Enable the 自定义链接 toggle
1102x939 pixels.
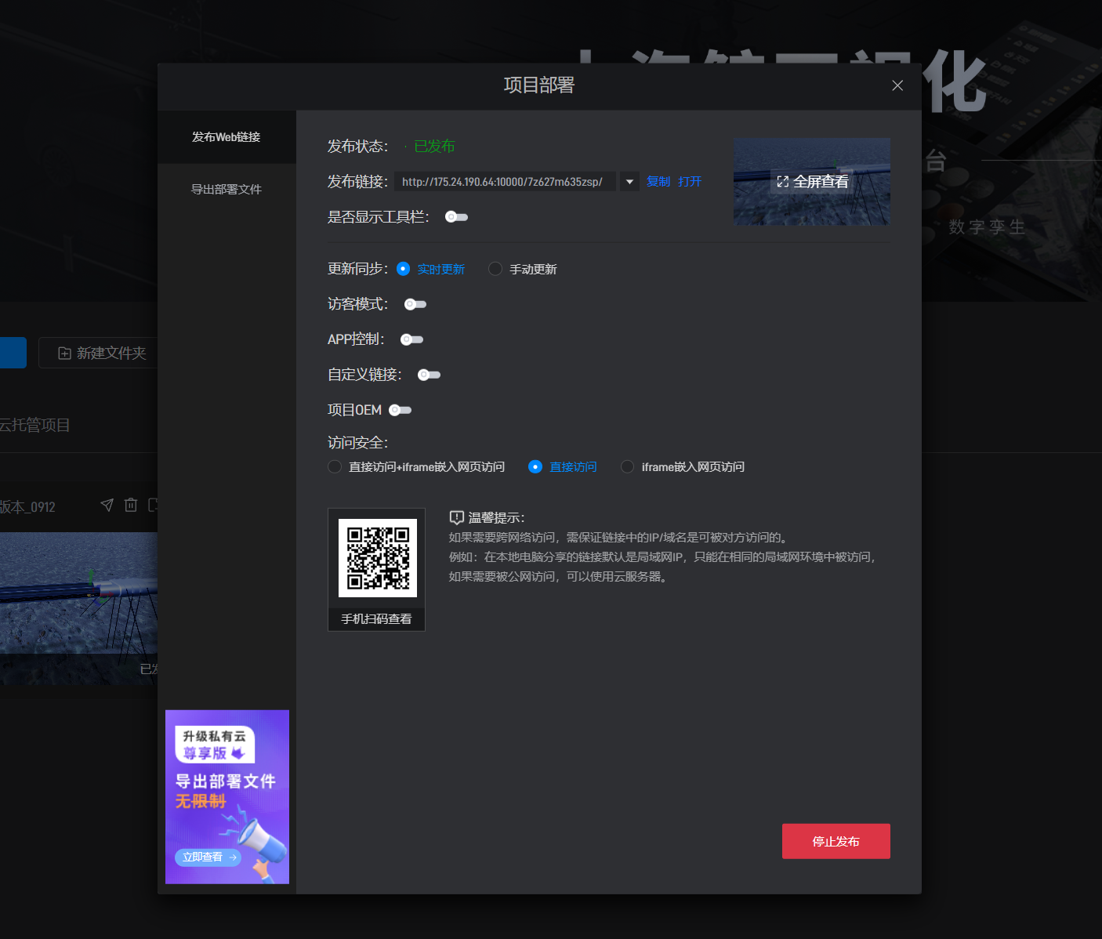(x=429, y=375)
